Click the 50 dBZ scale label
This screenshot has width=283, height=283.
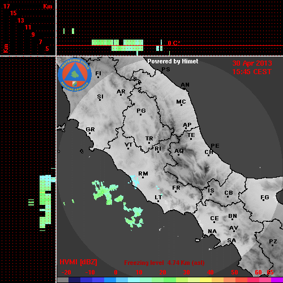pyautogui.click(x=234, y=272)
